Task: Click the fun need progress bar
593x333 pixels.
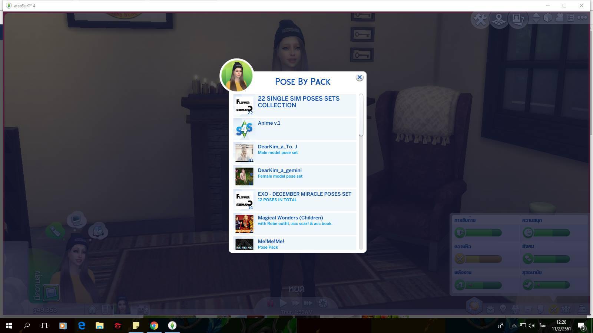Action: point(551,233)
